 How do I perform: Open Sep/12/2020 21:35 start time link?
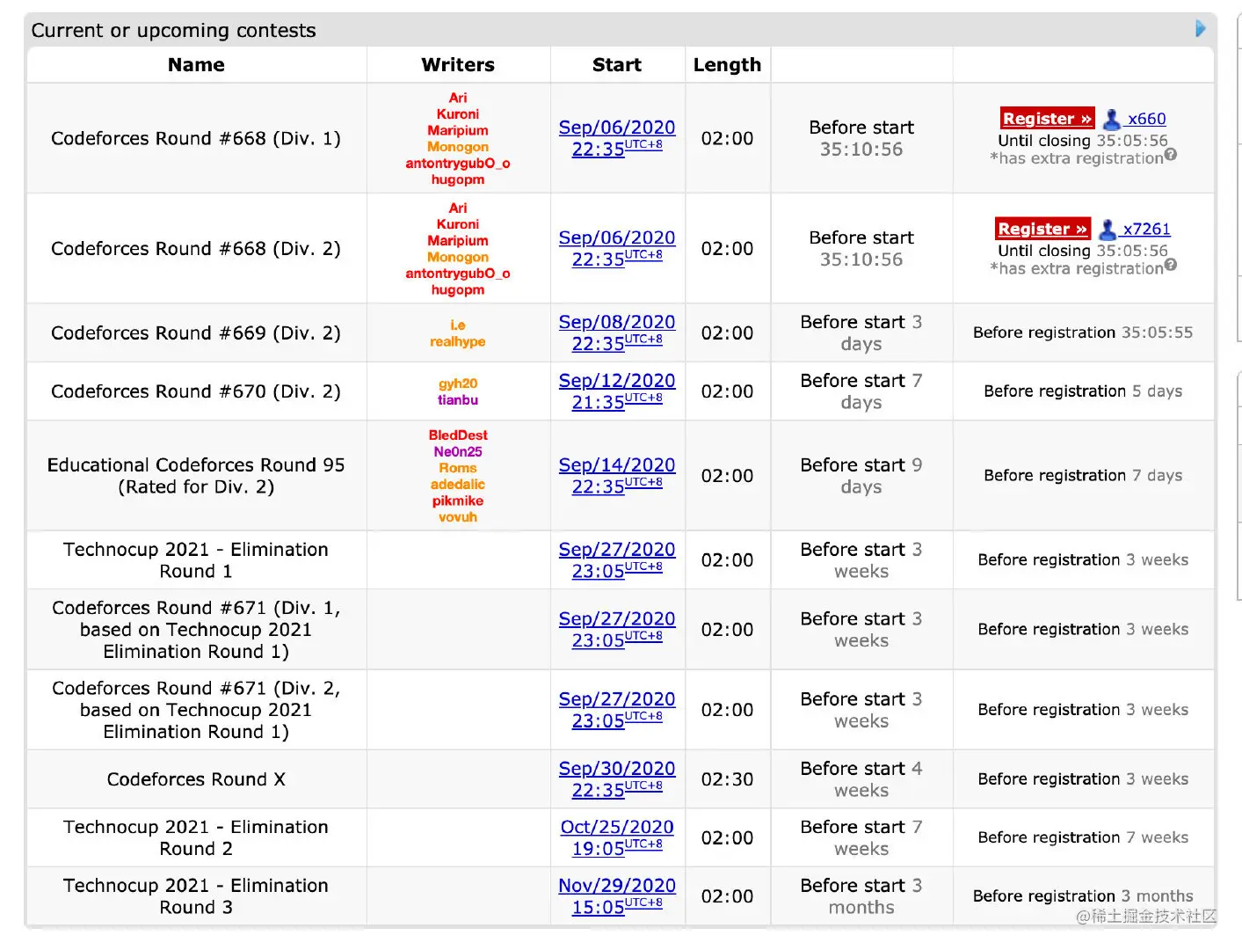(x=617, y=391)
